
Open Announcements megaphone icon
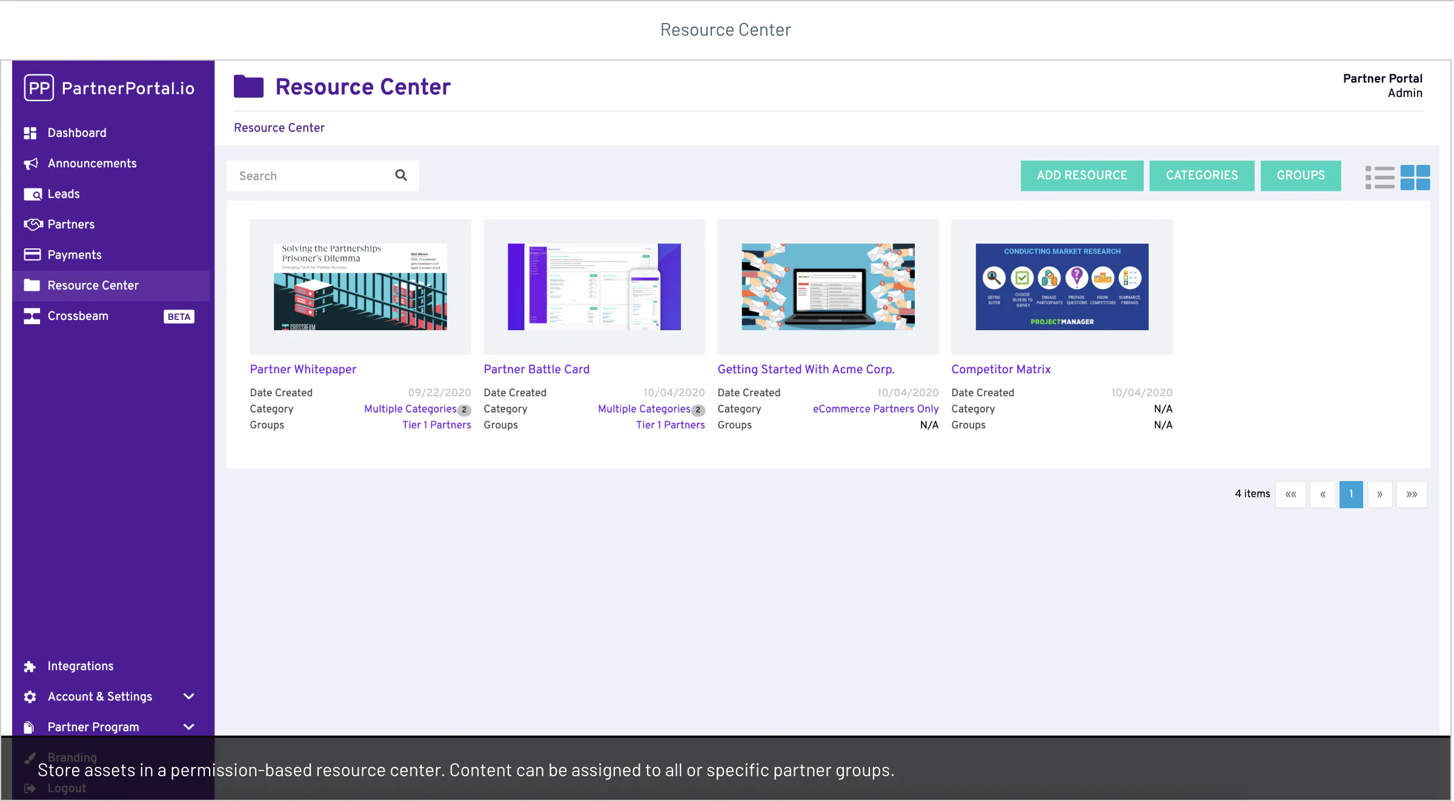coord(31,164)
